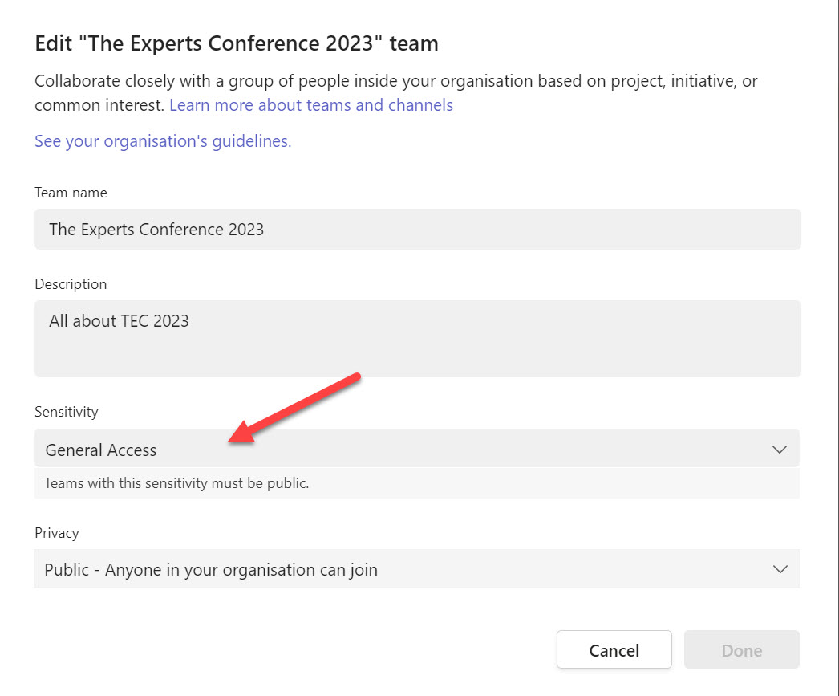Click 'The Experts Conference 2023' name text
Screen dimensions: 839x696
coord(156,229)
